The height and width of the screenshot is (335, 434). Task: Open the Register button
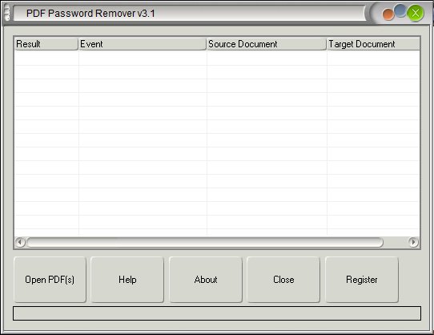[x=362, y=280]
